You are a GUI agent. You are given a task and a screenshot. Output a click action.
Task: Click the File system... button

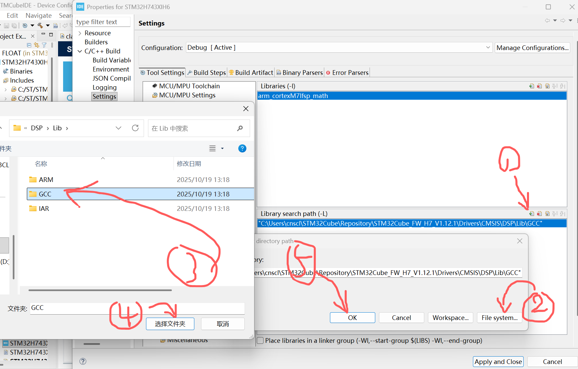click(x=499, y=318)
